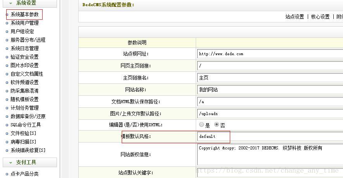Click the 模板默认风格 label

coord(136,137)
